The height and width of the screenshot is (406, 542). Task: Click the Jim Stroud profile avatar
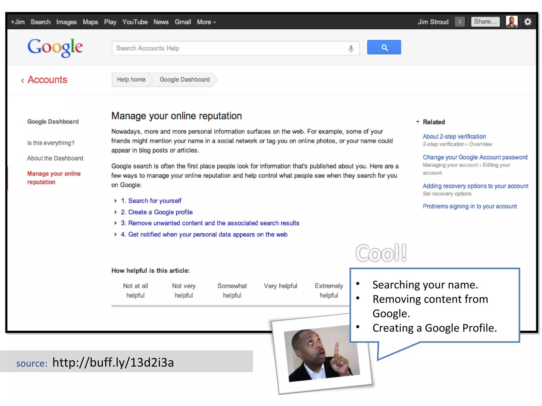[512, 22]
